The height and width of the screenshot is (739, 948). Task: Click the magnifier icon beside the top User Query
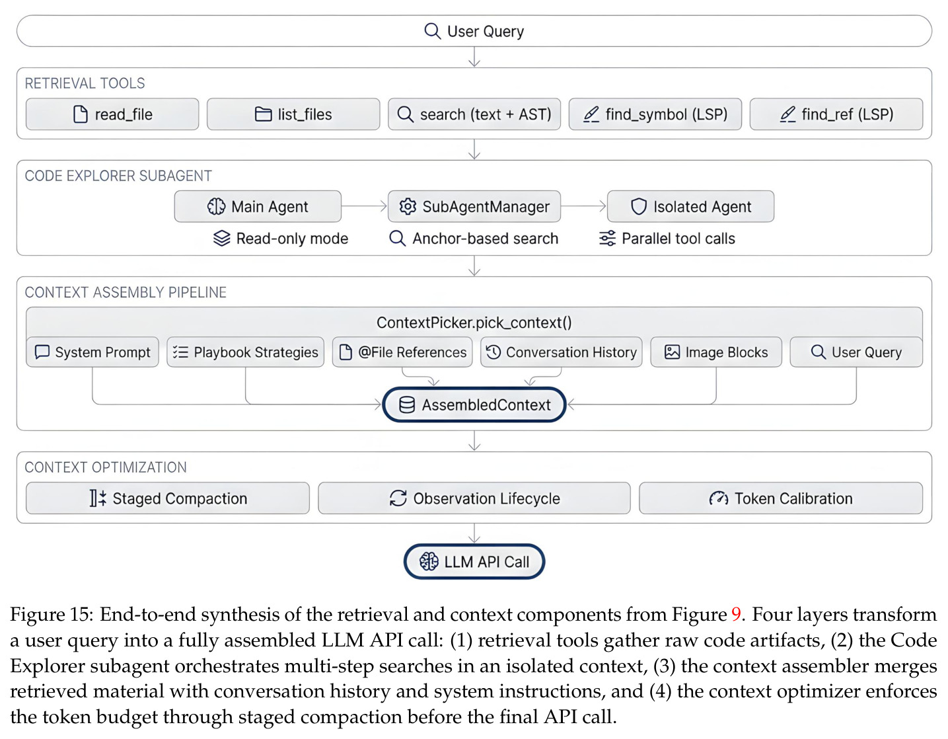pyautogui.click(x=432, y=31)
